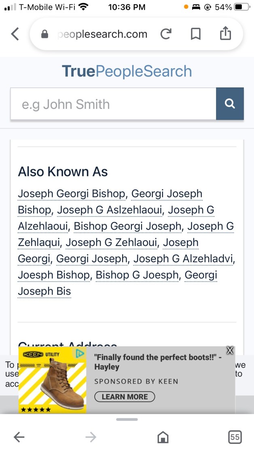Close the Keen ad with X
The image size is (254, 452).
coord(230,350)
